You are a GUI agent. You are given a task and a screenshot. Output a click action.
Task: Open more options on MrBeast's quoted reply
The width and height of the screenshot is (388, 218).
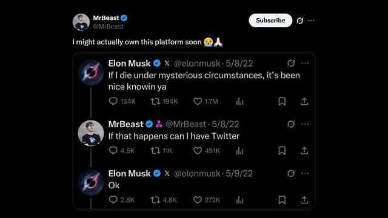pyautogui.click(x=305, y=124)
